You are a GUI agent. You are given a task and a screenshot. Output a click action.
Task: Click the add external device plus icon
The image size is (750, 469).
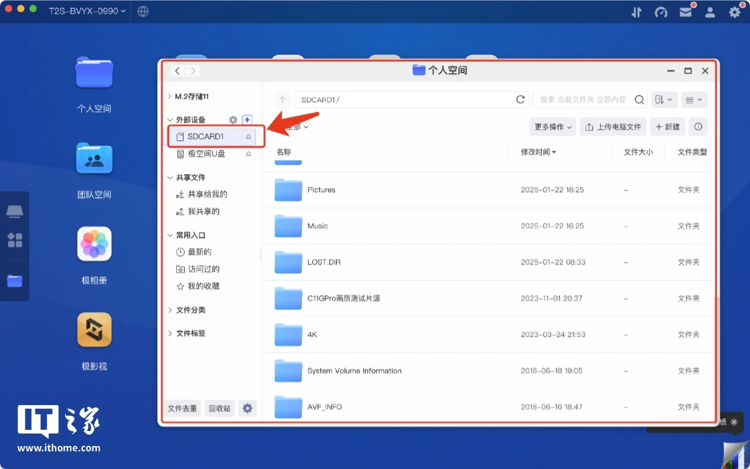[247, 120]
